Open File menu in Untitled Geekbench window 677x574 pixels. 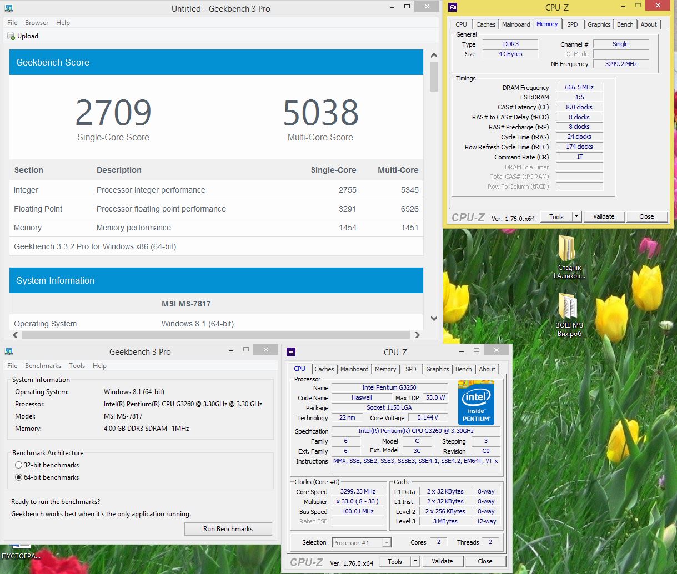point(12,23)
